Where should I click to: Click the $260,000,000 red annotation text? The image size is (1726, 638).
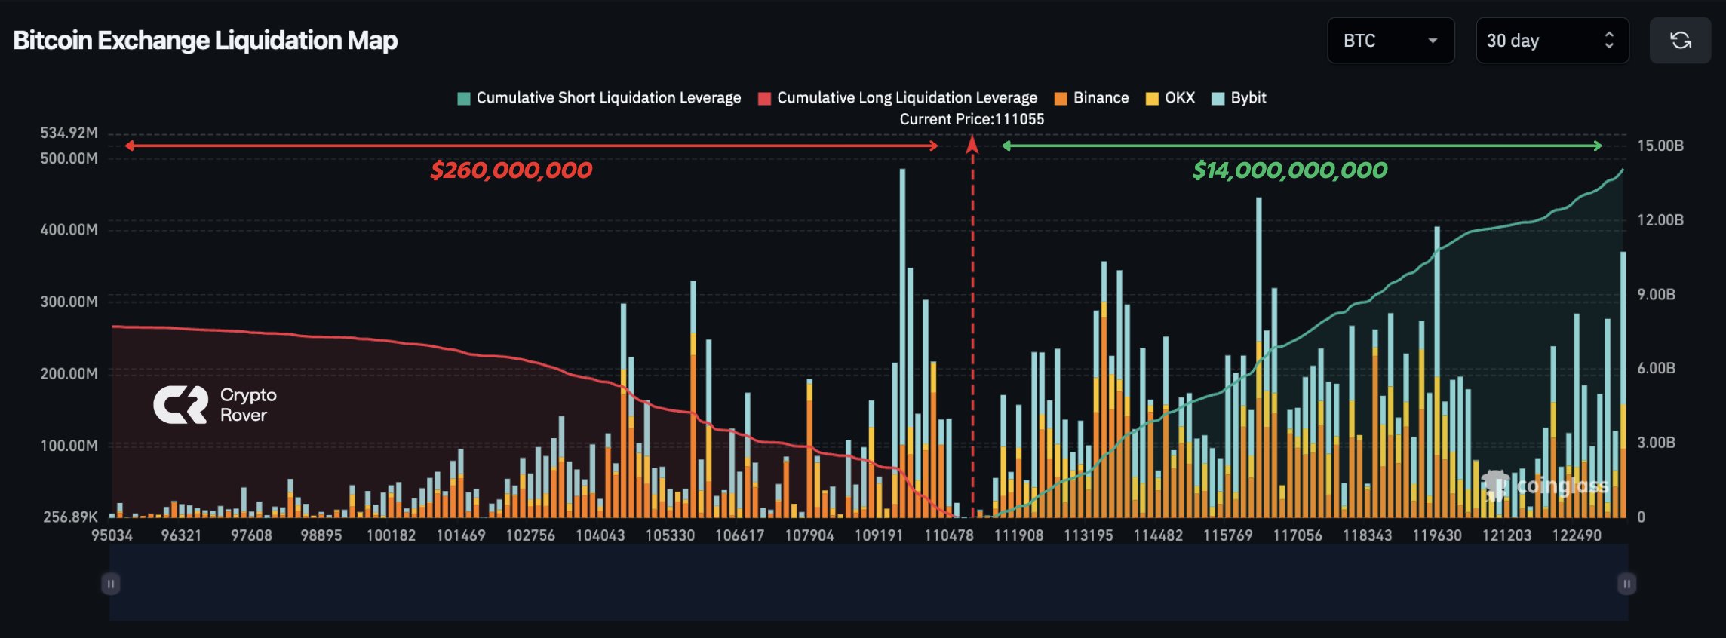tap(511, 170)
